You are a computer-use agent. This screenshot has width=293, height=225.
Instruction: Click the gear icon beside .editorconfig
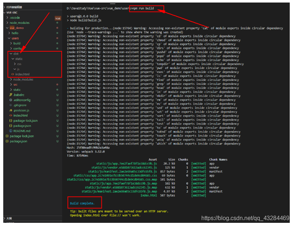(11, 100)
